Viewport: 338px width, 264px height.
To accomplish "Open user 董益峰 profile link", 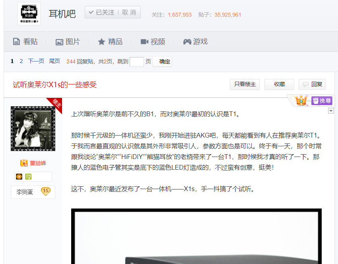I will pos(38,163).
